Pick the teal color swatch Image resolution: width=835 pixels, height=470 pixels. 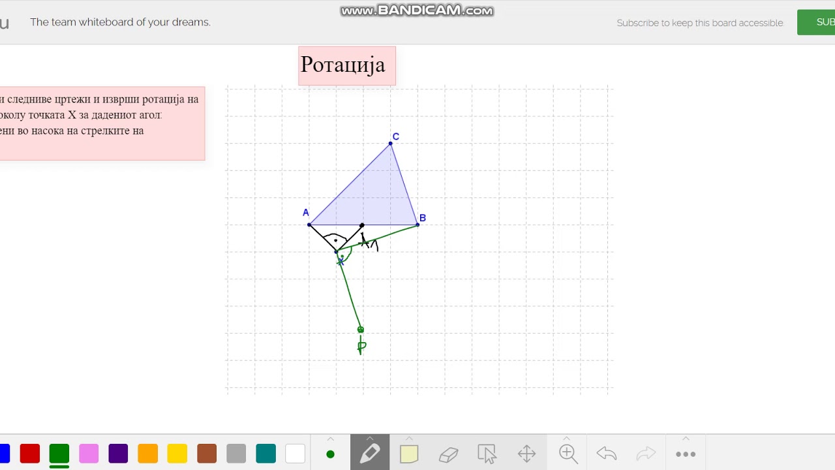(x=266, y=454)
